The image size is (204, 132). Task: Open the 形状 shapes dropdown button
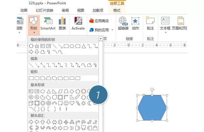coord(34,25)
